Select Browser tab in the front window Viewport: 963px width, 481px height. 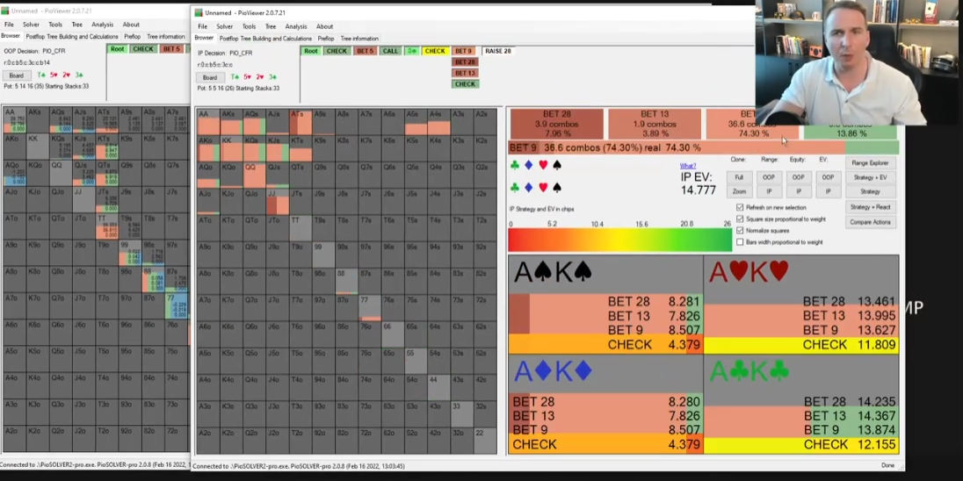coord(204,38)
